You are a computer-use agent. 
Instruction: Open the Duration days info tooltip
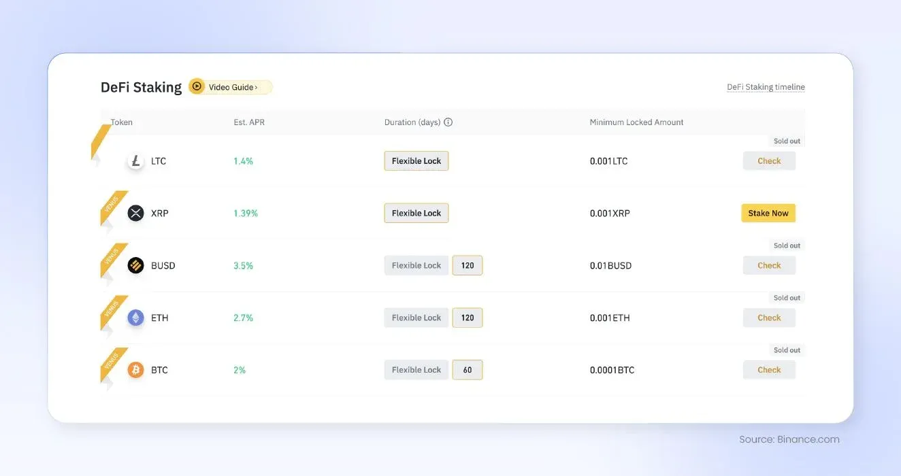448,122
